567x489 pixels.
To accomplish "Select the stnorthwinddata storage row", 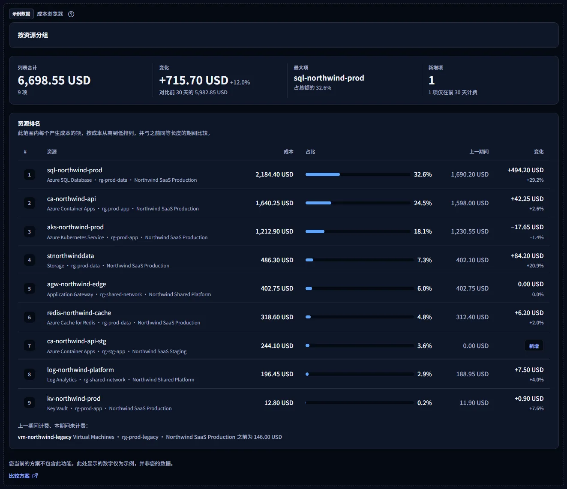I will 284,260.
